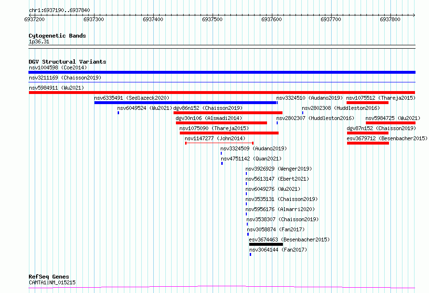Open dgv87n152 (Chaisson2019) label

coord(381,128)
